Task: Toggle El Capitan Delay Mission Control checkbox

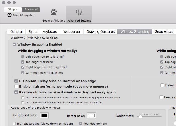Action: tap(16, 81)
